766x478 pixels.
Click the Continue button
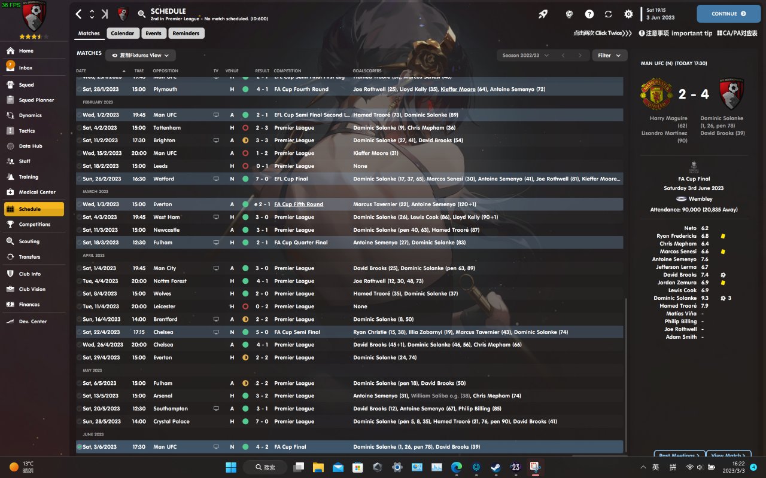coord(728,14)
